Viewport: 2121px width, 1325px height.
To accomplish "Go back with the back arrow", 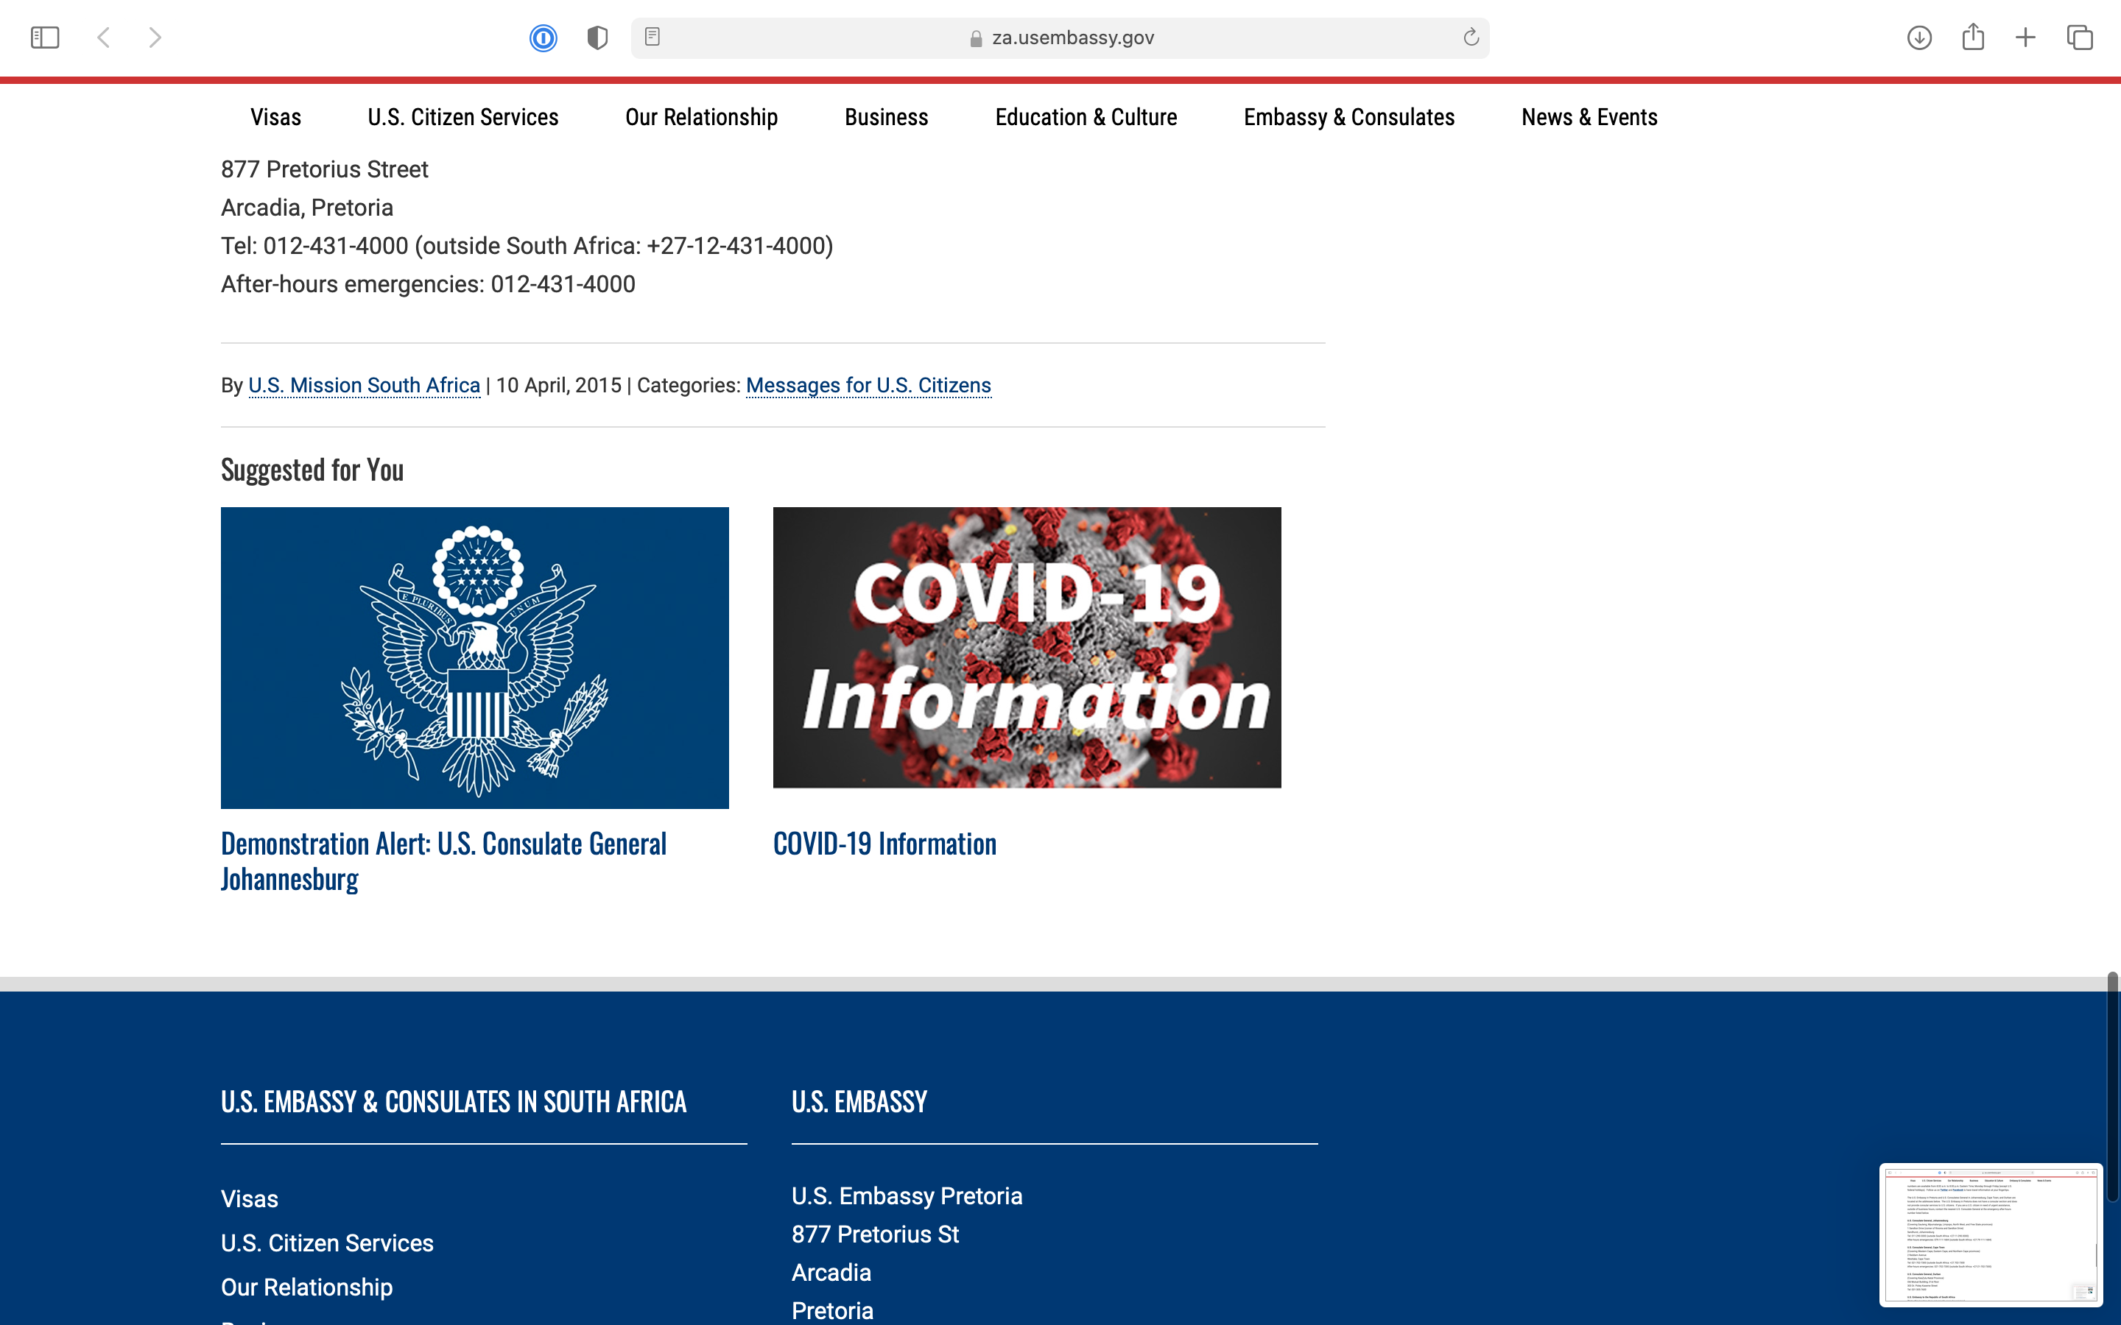I will click(x=103, y=38).
